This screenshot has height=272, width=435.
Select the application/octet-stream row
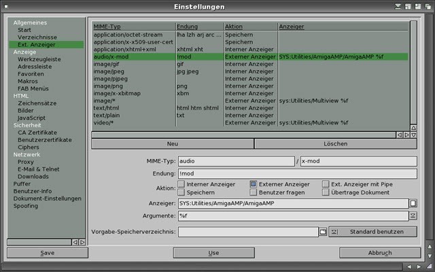click(x=251, y=35)
